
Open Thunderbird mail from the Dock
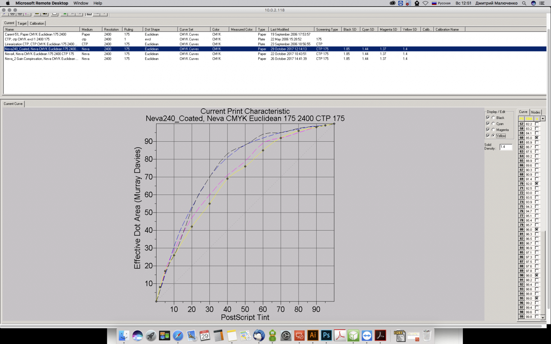[x=259, y=335]
